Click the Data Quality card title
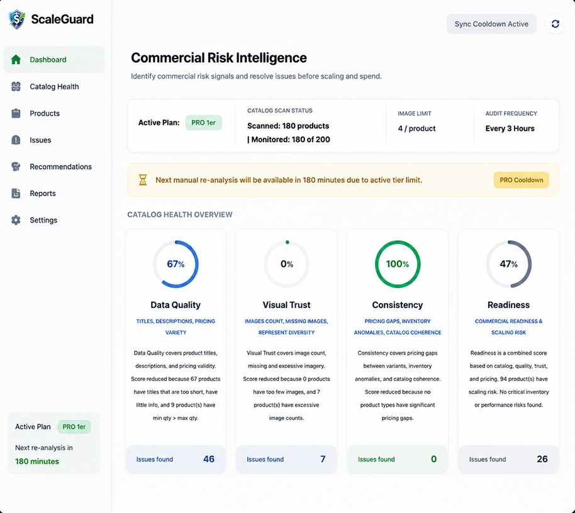Image resolution: width=575 pixels, height=513 pixels. [176, 305]
